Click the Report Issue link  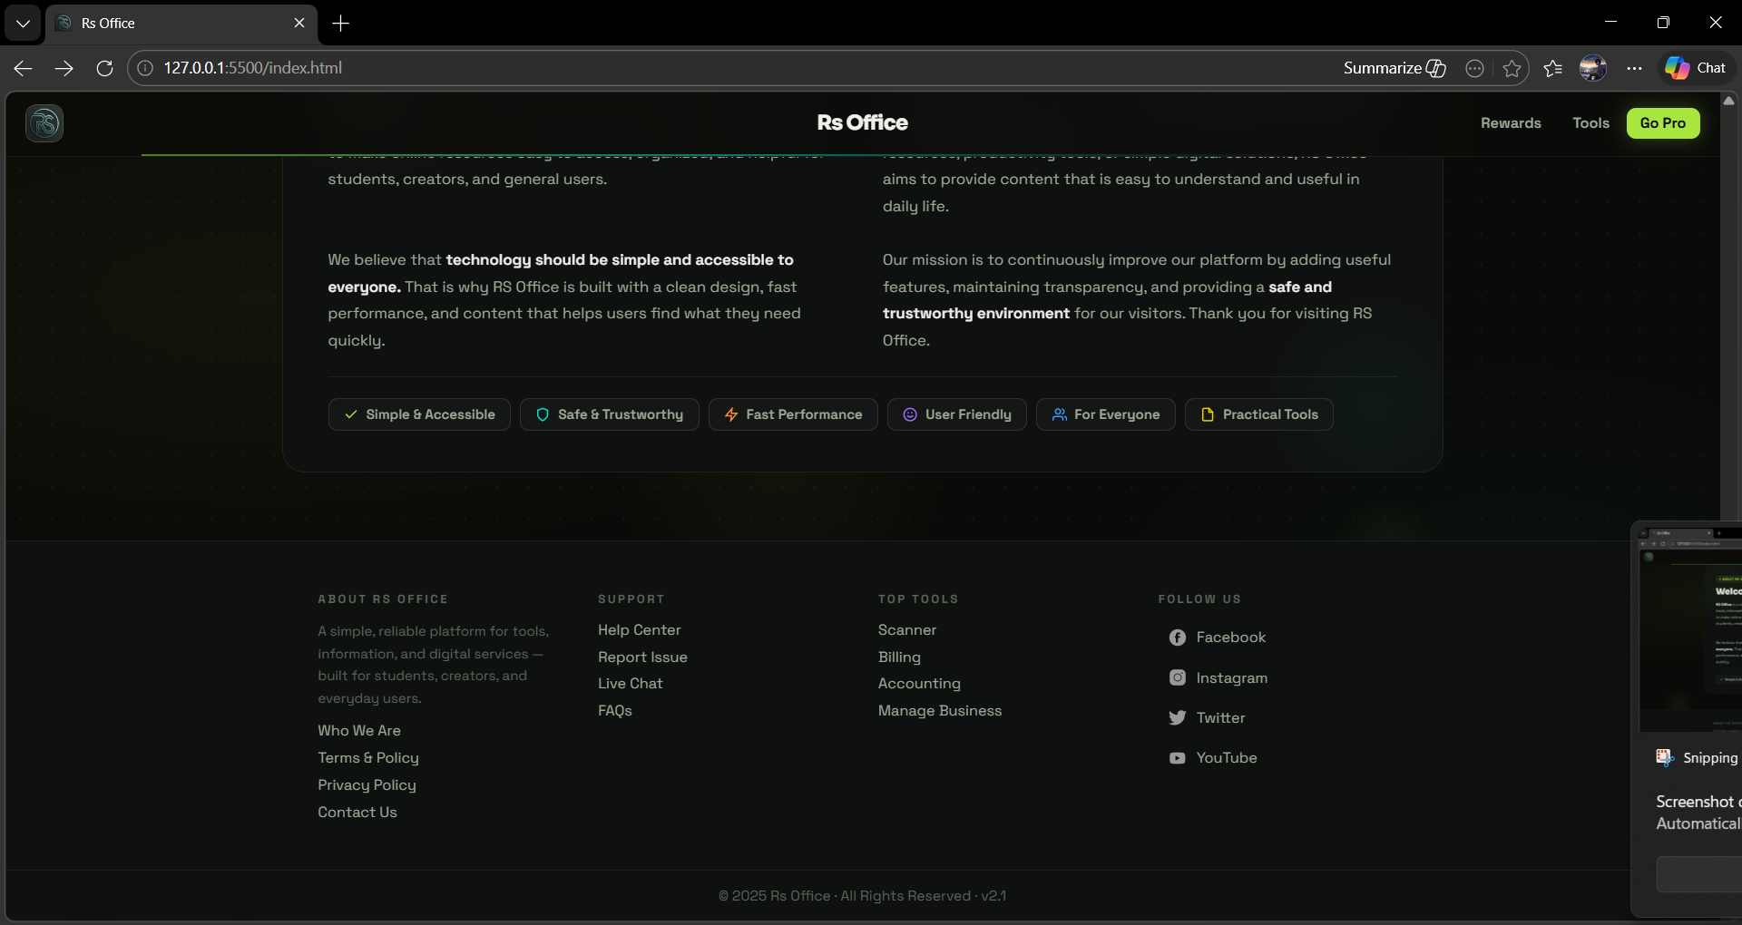tap(642, 657)
